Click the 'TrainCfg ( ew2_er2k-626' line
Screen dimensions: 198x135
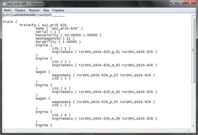pos(43,25)
